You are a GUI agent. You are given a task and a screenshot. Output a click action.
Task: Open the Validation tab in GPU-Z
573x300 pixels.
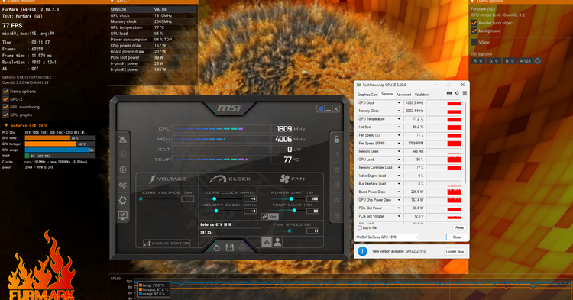[x=421, y=95]
